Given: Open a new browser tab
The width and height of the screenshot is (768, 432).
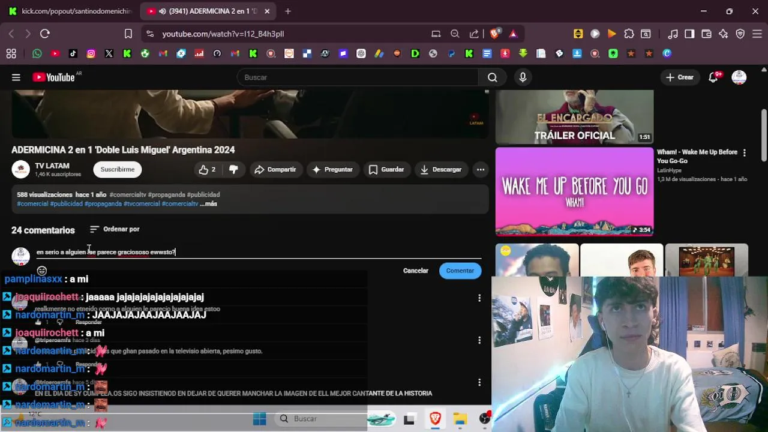Looking at the screenshot, I should pos(288,11).
